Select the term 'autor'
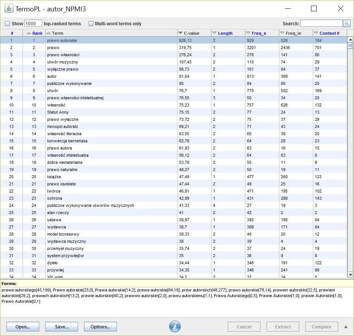The height and width of the screenshot is (336, 354). click(52, 76)
